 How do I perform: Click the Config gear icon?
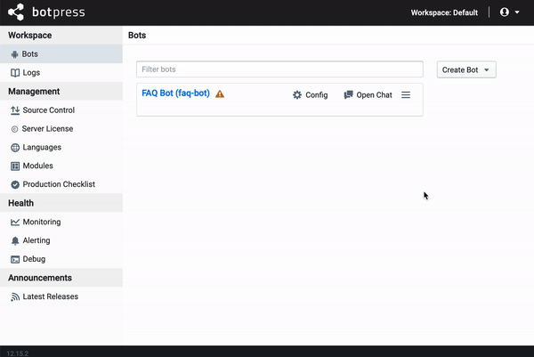(x=297, y=95)
